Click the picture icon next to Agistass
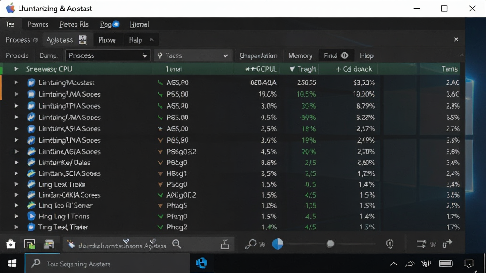This screenshot has width=486, height=273. pos(83,40)
